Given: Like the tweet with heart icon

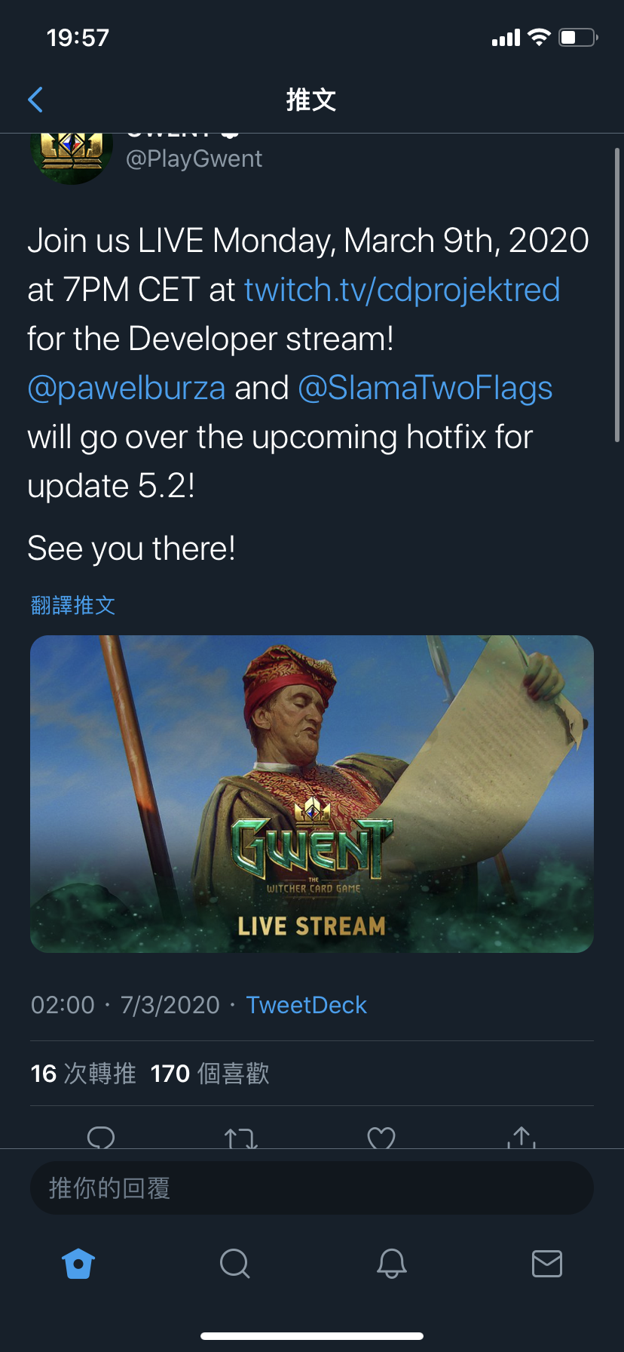Looking at the screenshot, I should point(381,1137).
